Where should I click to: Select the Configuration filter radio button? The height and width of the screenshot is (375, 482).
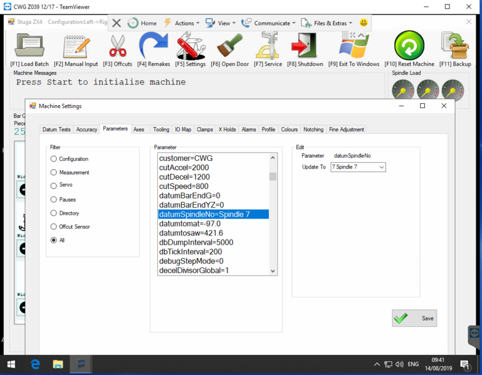(54, 159)
